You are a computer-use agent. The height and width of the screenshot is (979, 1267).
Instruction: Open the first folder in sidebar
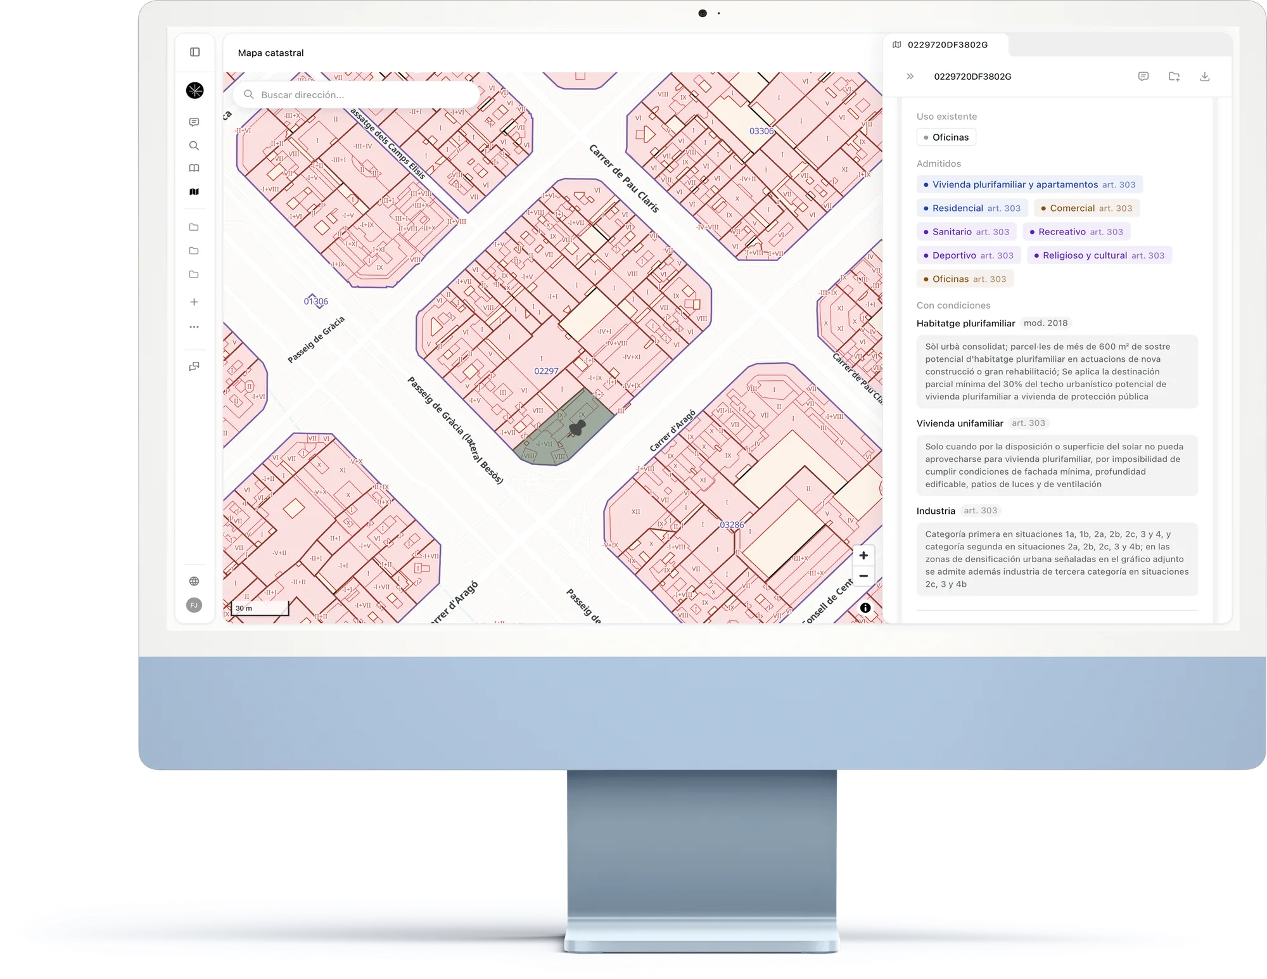(194, 227)
